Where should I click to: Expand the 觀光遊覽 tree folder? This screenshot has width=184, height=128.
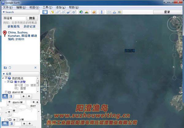(5, 82)
